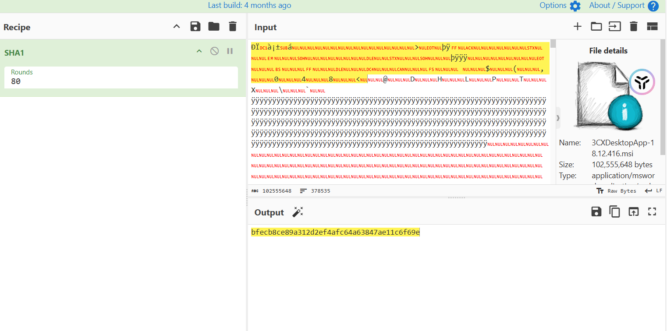
Task: Replace input with the output
Action: pos(633,212)
